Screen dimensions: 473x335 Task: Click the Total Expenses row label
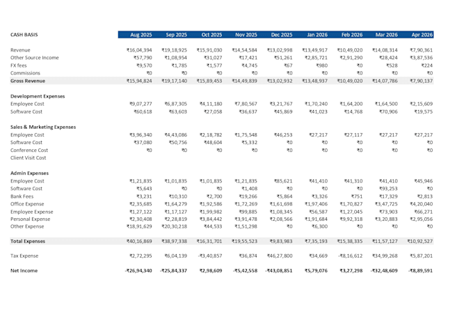click(x=28, y=242)
